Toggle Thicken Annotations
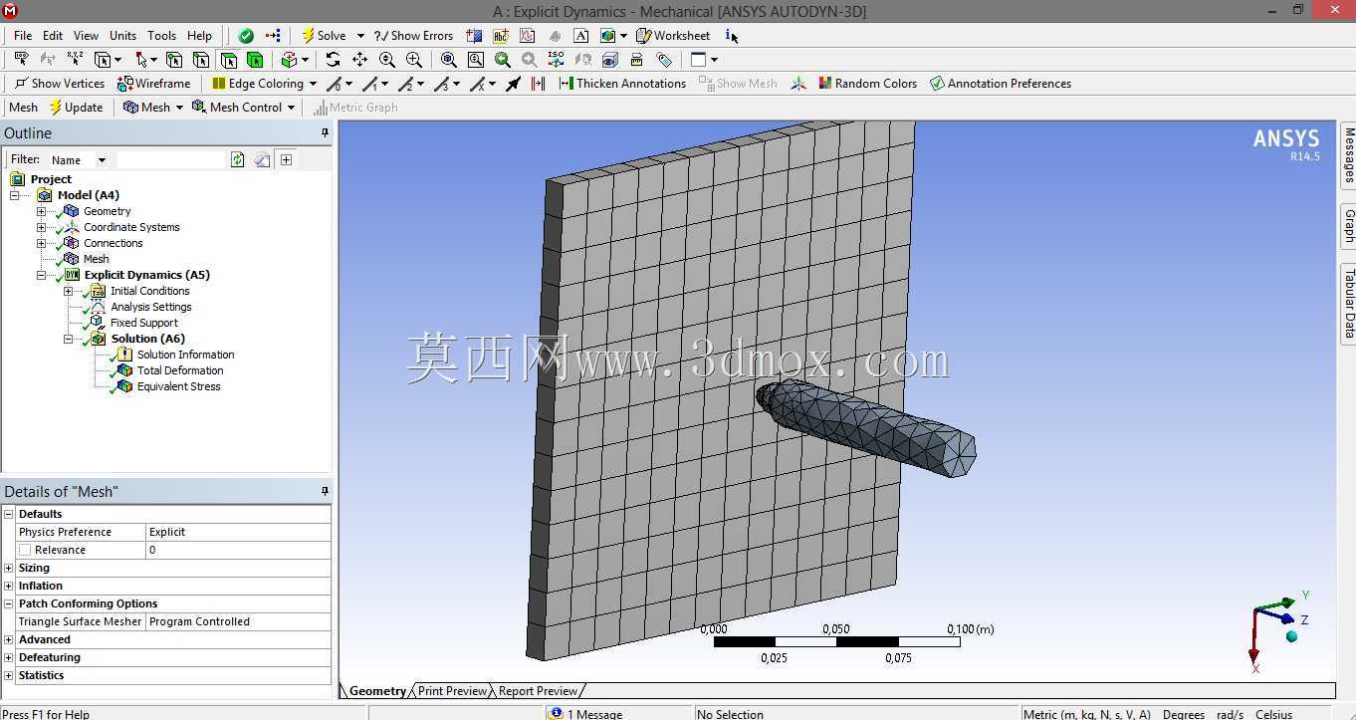Screen dimensions: 1356x720 pos(622,84)
